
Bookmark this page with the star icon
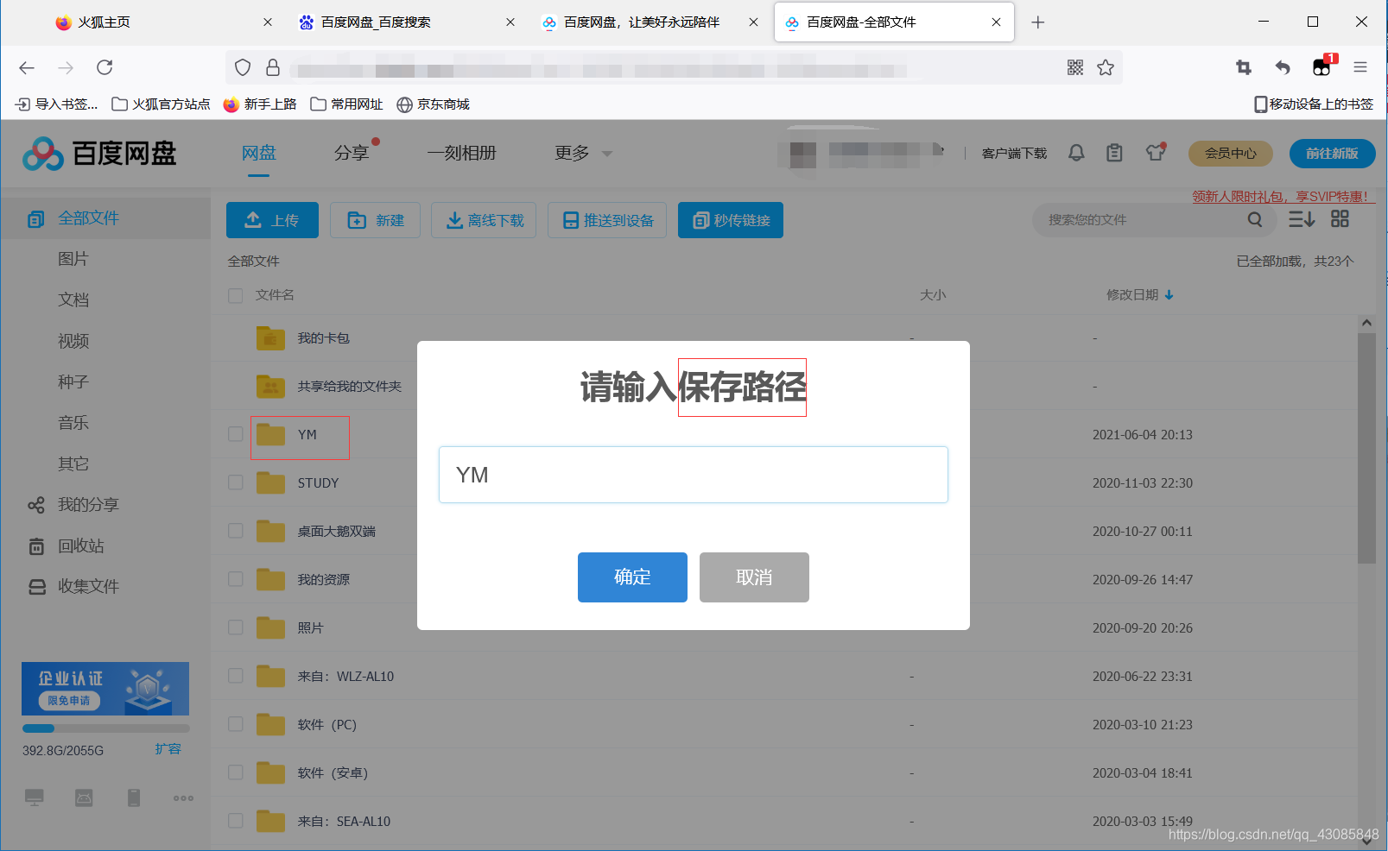click(1106, 67)
